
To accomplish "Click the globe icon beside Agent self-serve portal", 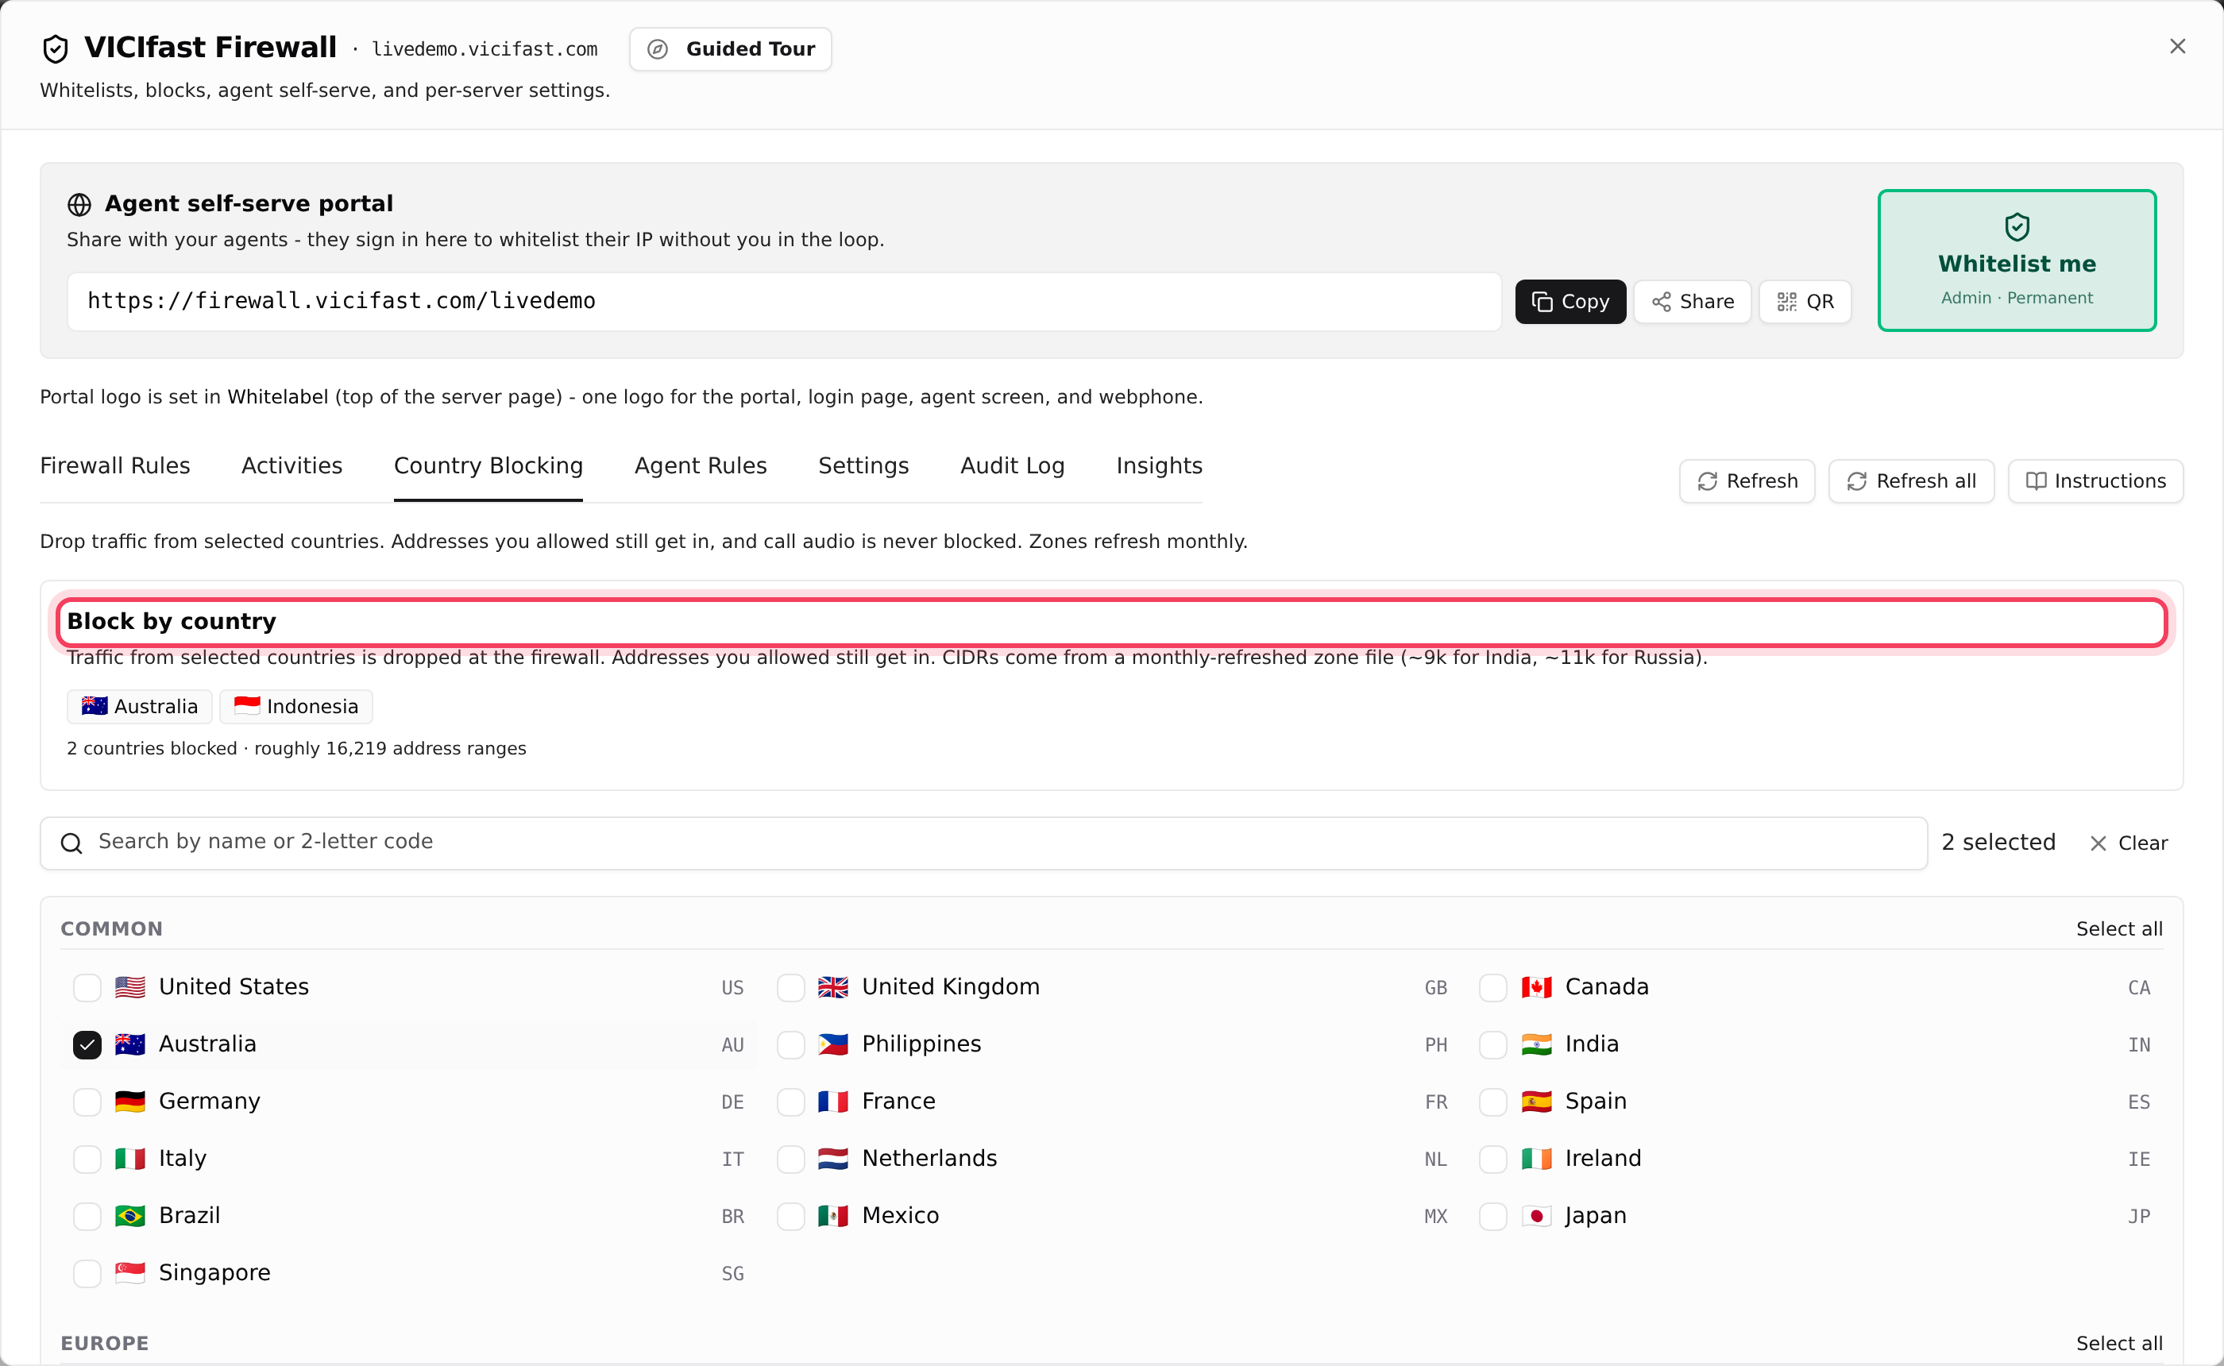I will tap(79, 204).
